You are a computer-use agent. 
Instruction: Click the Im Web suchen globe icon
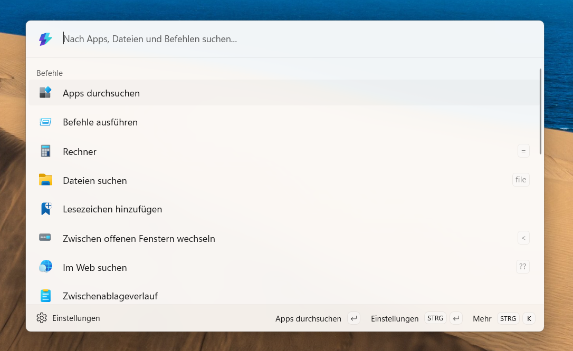[x=46, y=267]
